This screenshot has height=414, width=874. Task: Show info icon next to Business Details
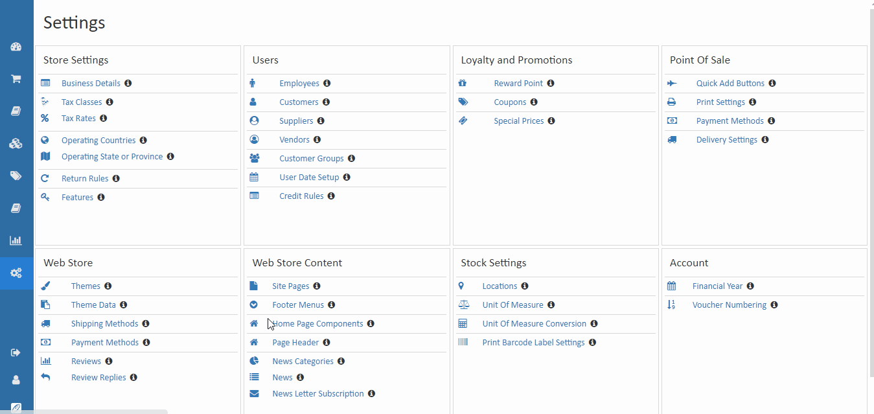point(128,84)
